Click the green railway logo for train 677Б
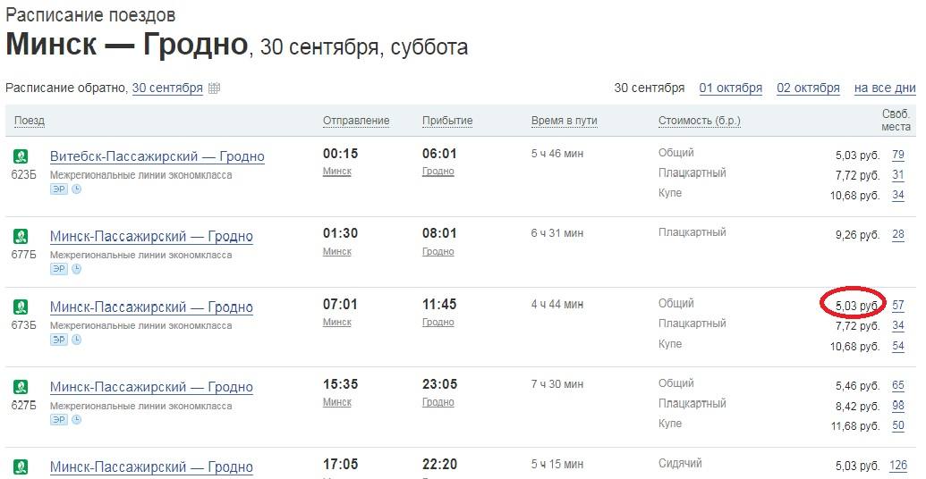 tap(21, 237)
